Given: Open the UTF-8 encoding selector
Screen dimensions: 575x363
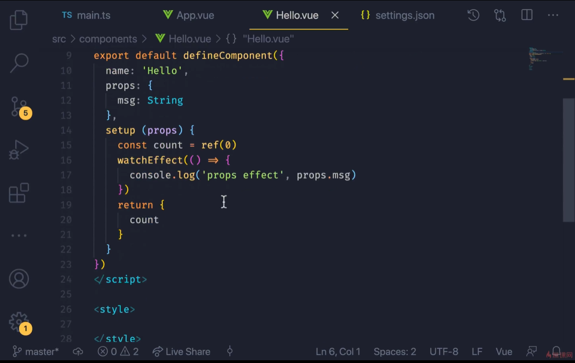Looking at the screenshot, I should tap(444, 352).
